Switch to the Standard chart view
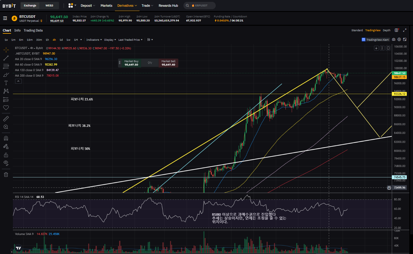This screenshot has height=254, width=413. coord(357,30)
